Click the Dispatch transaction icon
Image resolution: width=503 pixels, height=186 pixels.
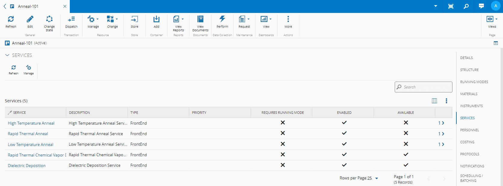(x=71, y=20)
